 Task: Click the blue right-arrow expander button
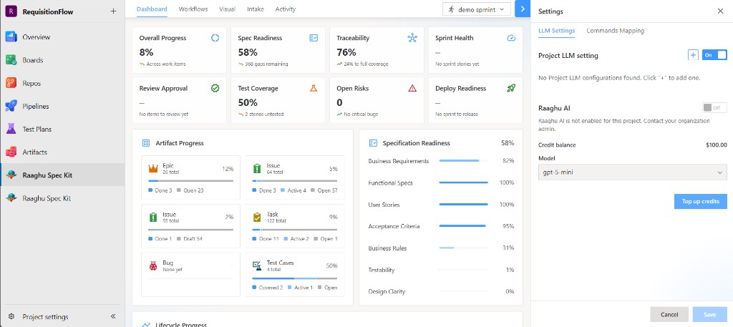522,9
